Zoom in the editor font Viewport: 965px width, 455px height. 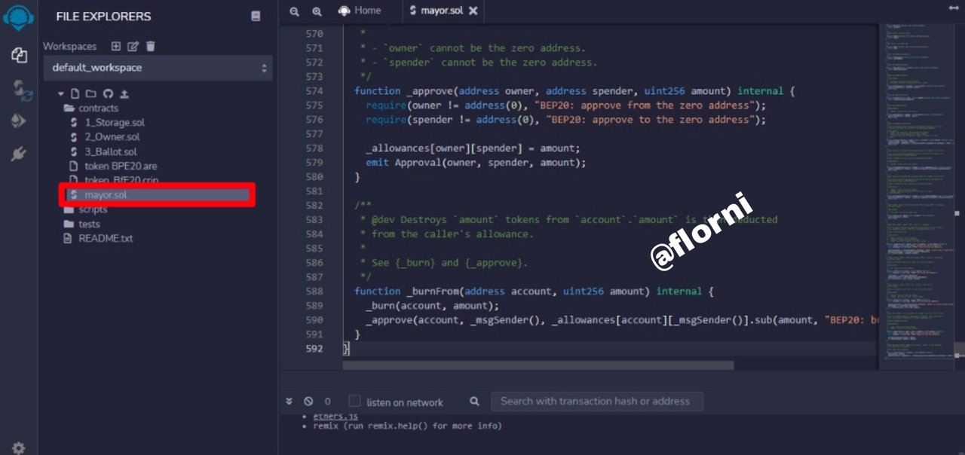(x=317, y=11)
